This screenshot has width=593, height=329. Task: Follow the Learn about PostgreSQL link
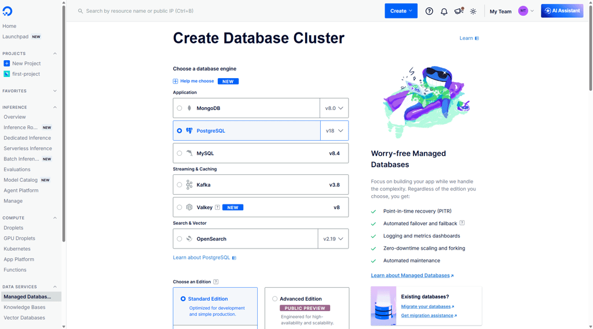point(201,258)
